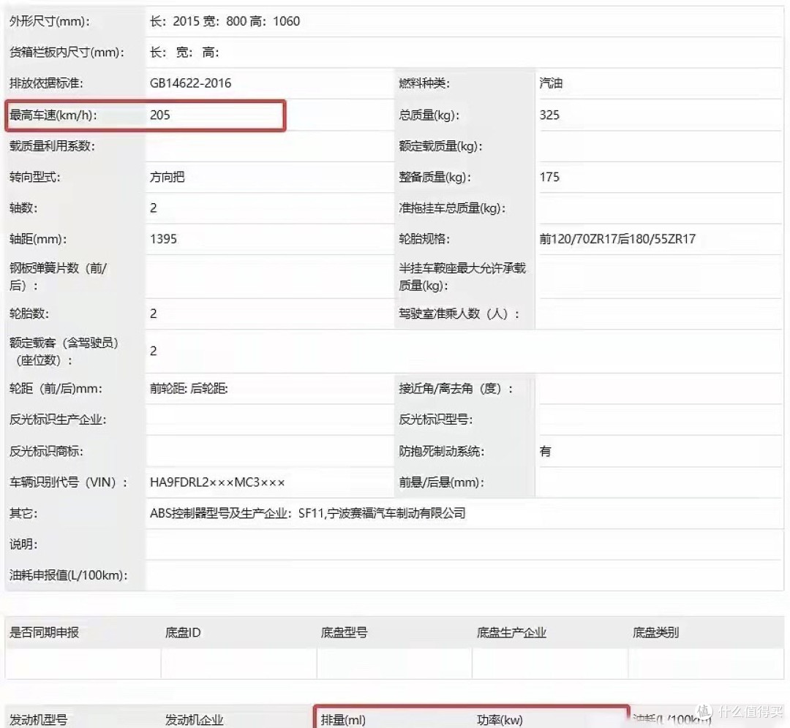Image resolution: width=790 pixels, height=728 pixels.
Task: Click the 是否同期申报 column header
Action: [x=44, y=632]
